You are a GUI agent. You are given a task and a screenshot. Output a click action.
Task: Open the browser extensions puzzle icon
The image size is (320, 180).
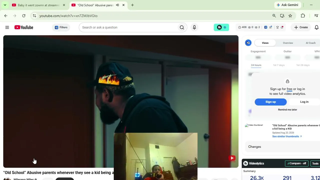click(x=303, y=16)
